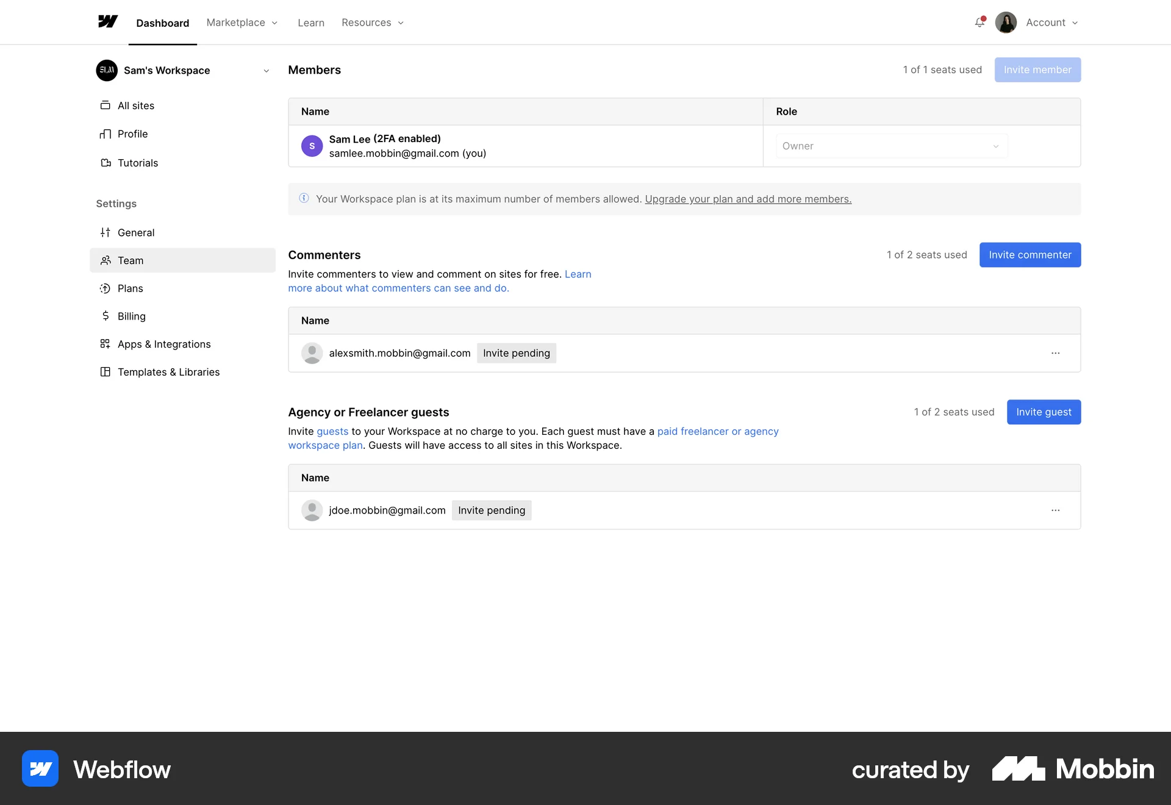Viewport: 1171px width, 805px height.
Task: Click the Webflow logo in the navbar
Action: click(x=107, y=22)
